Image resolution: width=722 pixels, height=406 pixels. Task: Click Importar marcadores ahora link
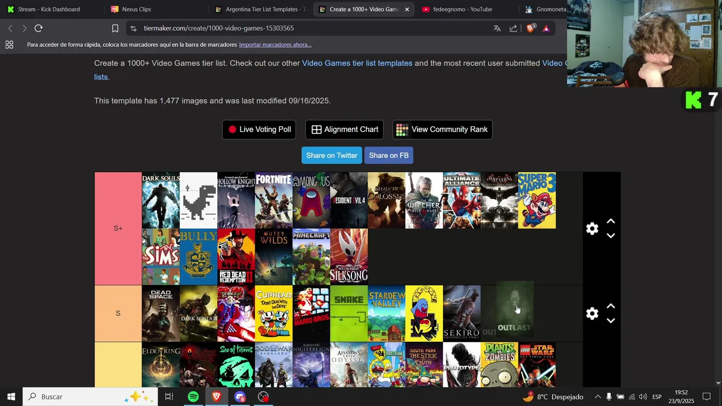275,45
